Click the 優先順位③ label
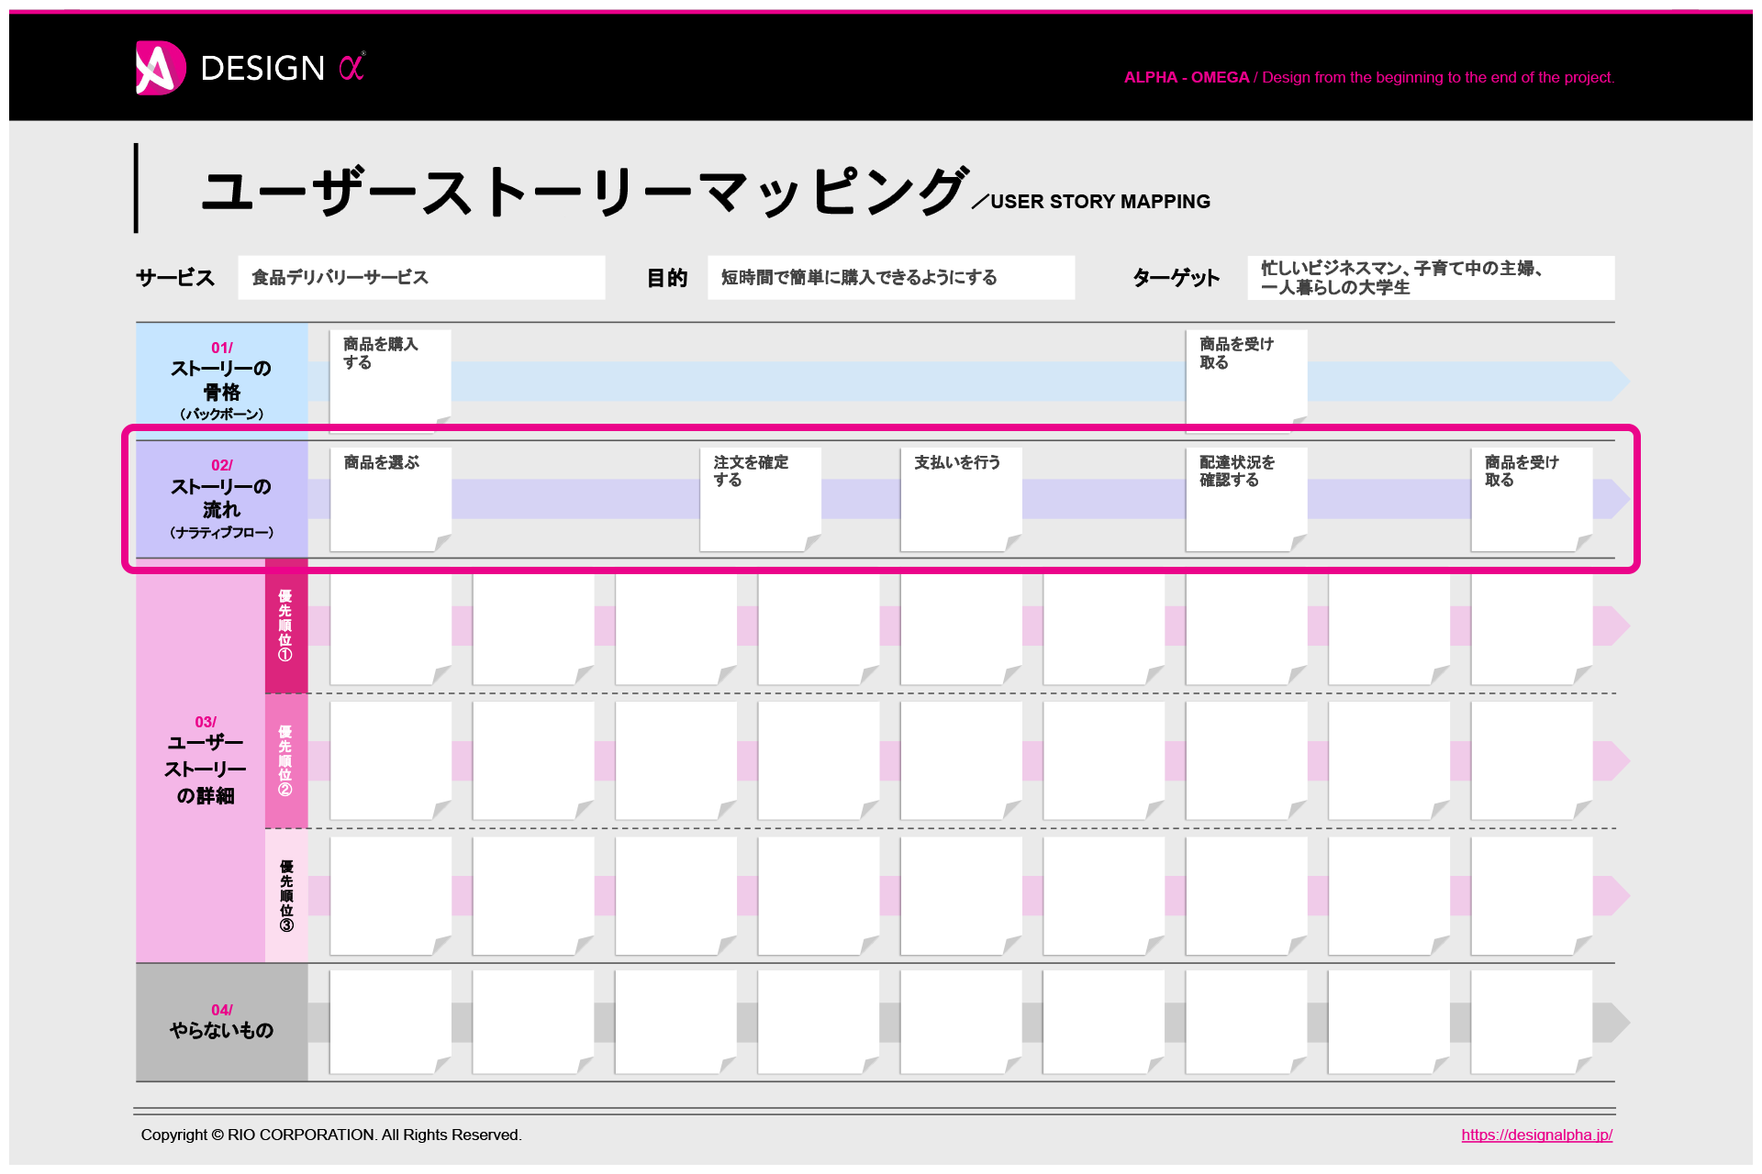1762x1174 pixels. (x=286, y=895)
